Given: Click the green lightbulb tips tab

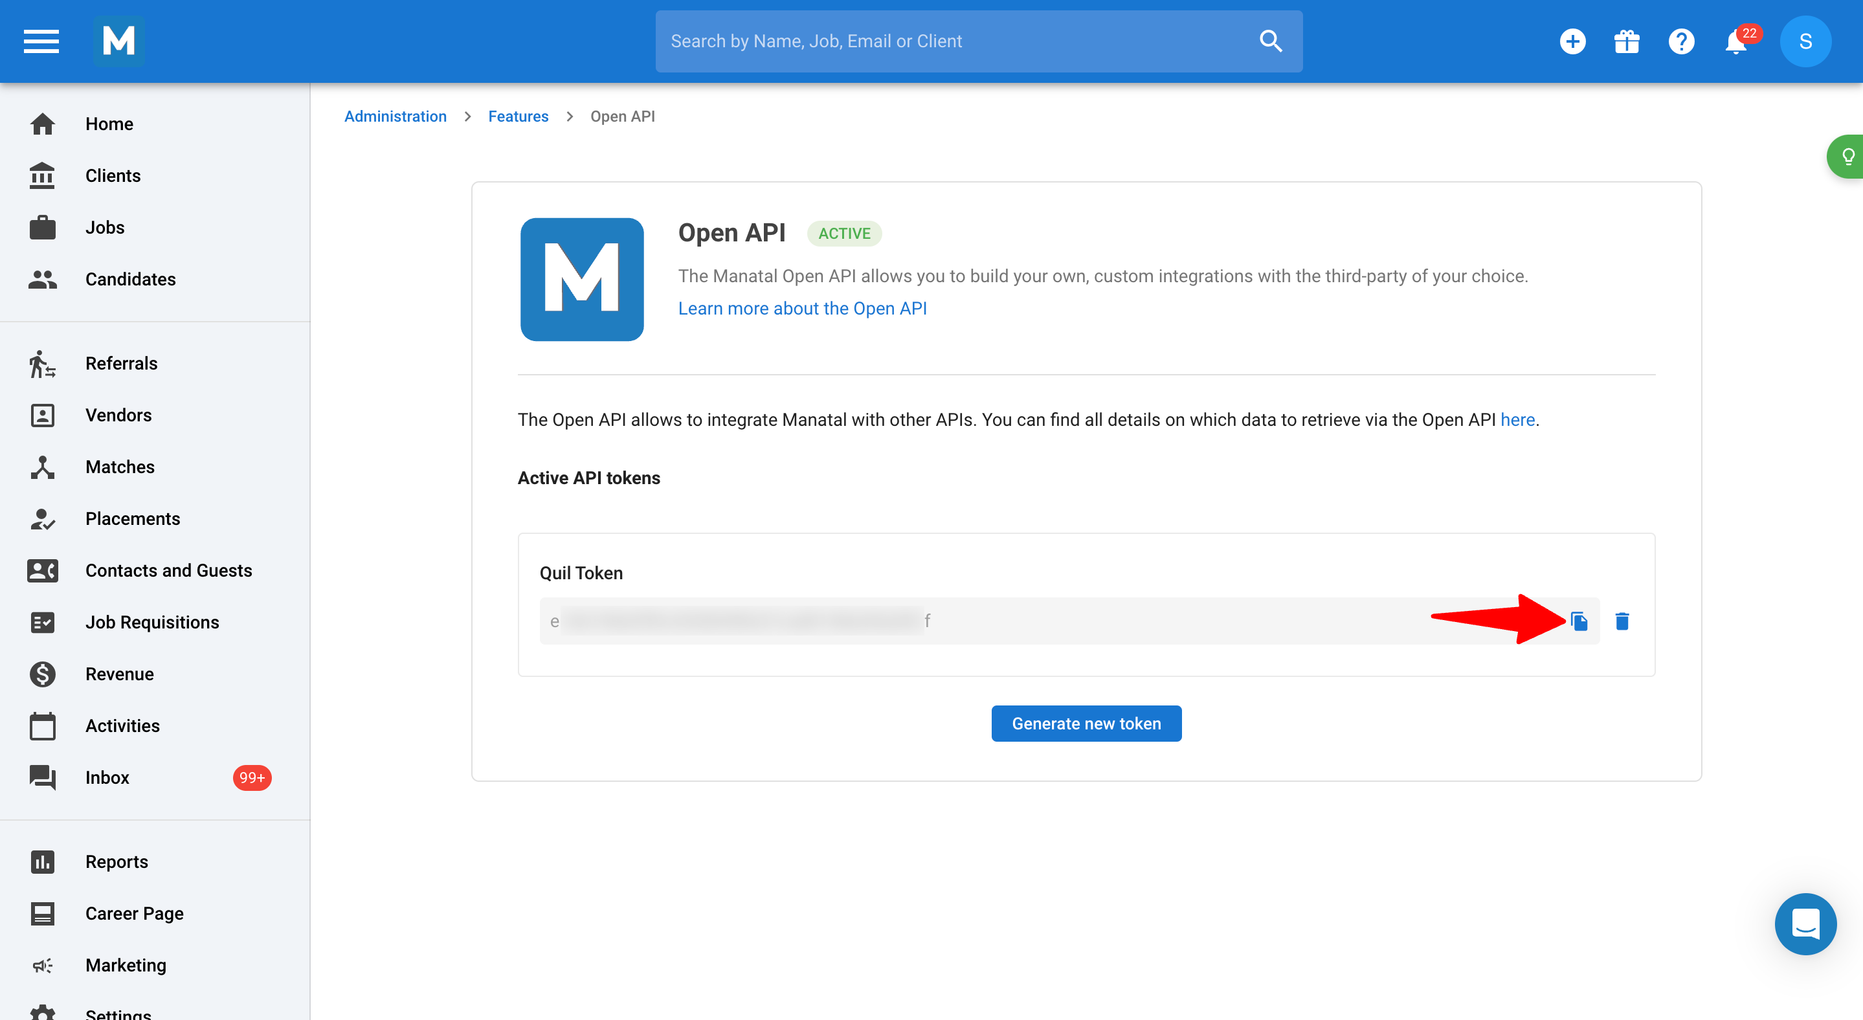Looking at the screenshot, I should 1846,156.
